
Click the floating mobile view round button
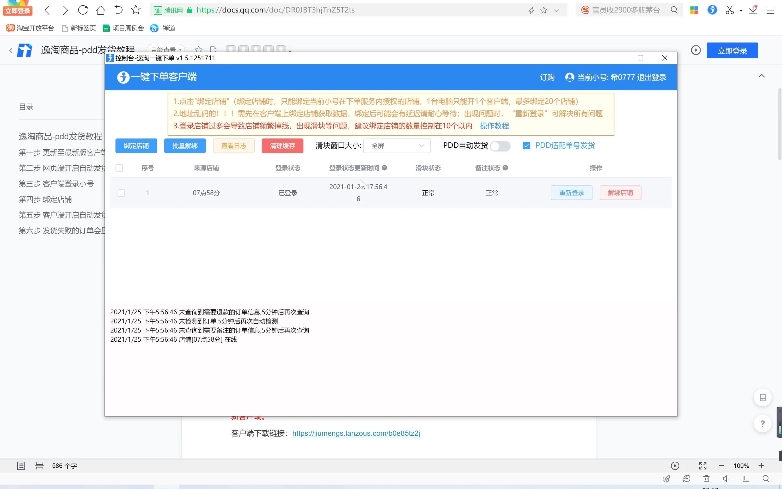[x=763, y=397]
